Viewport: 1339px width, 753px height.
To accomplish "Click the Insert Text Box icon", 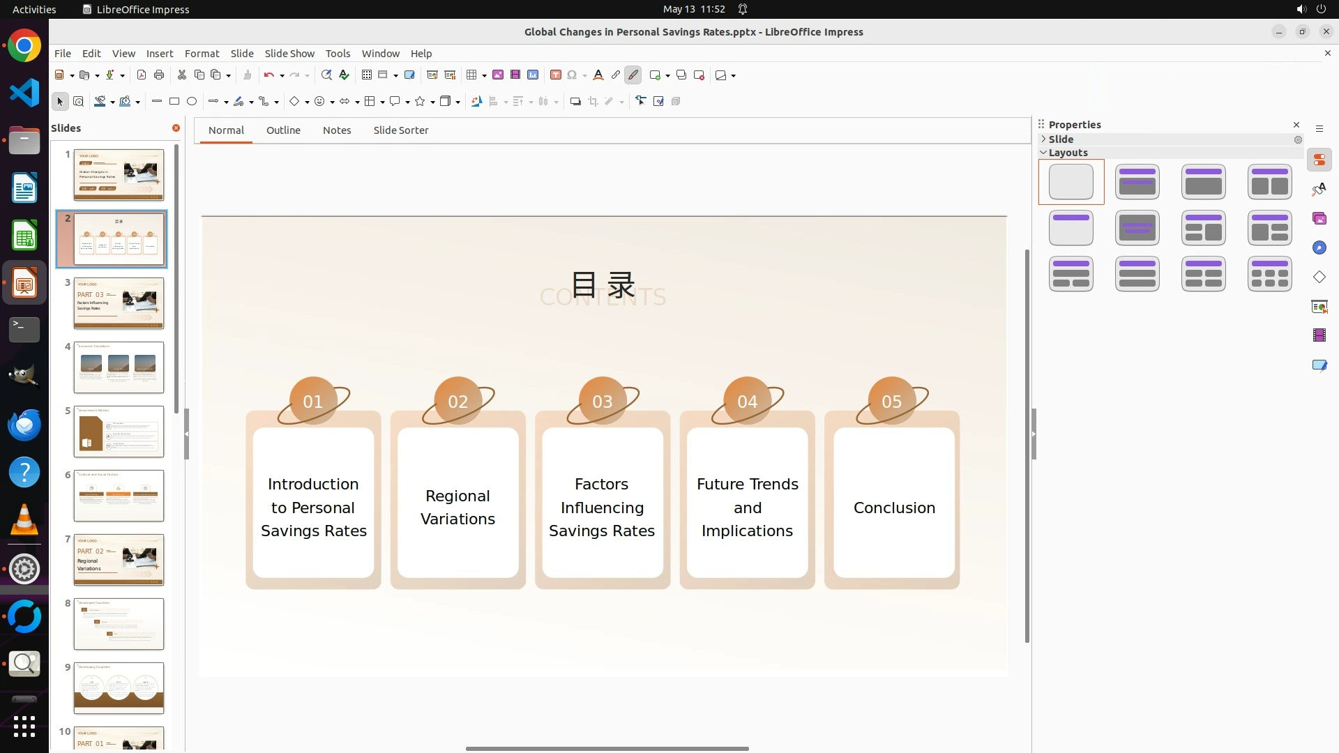I will [x=556, y=75].
